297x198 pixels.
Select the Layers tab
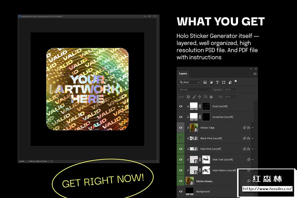(x=183, y=73)
